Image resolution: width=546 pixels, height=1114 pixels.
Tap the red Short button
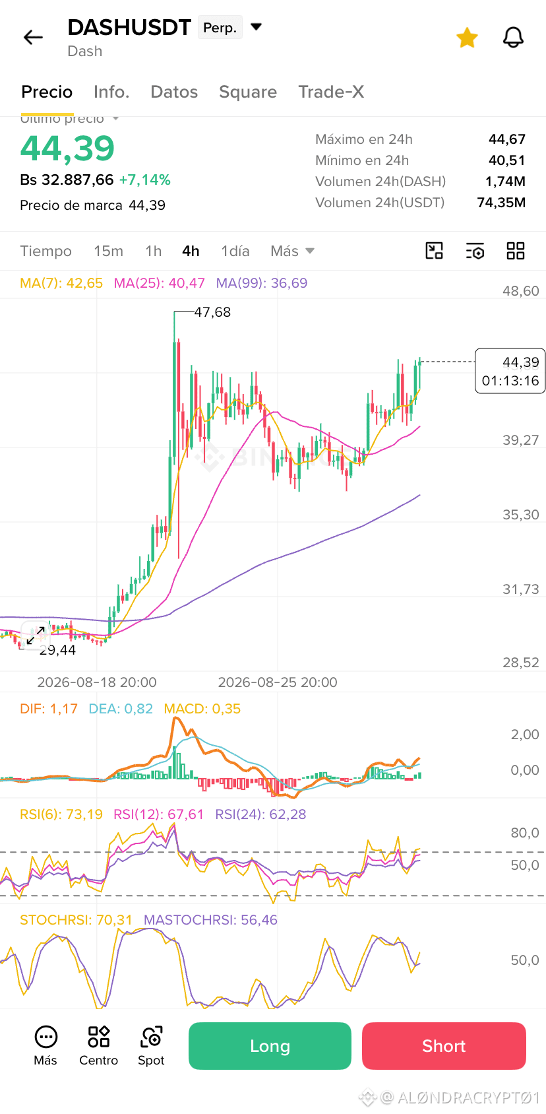tap(444, 1046)
